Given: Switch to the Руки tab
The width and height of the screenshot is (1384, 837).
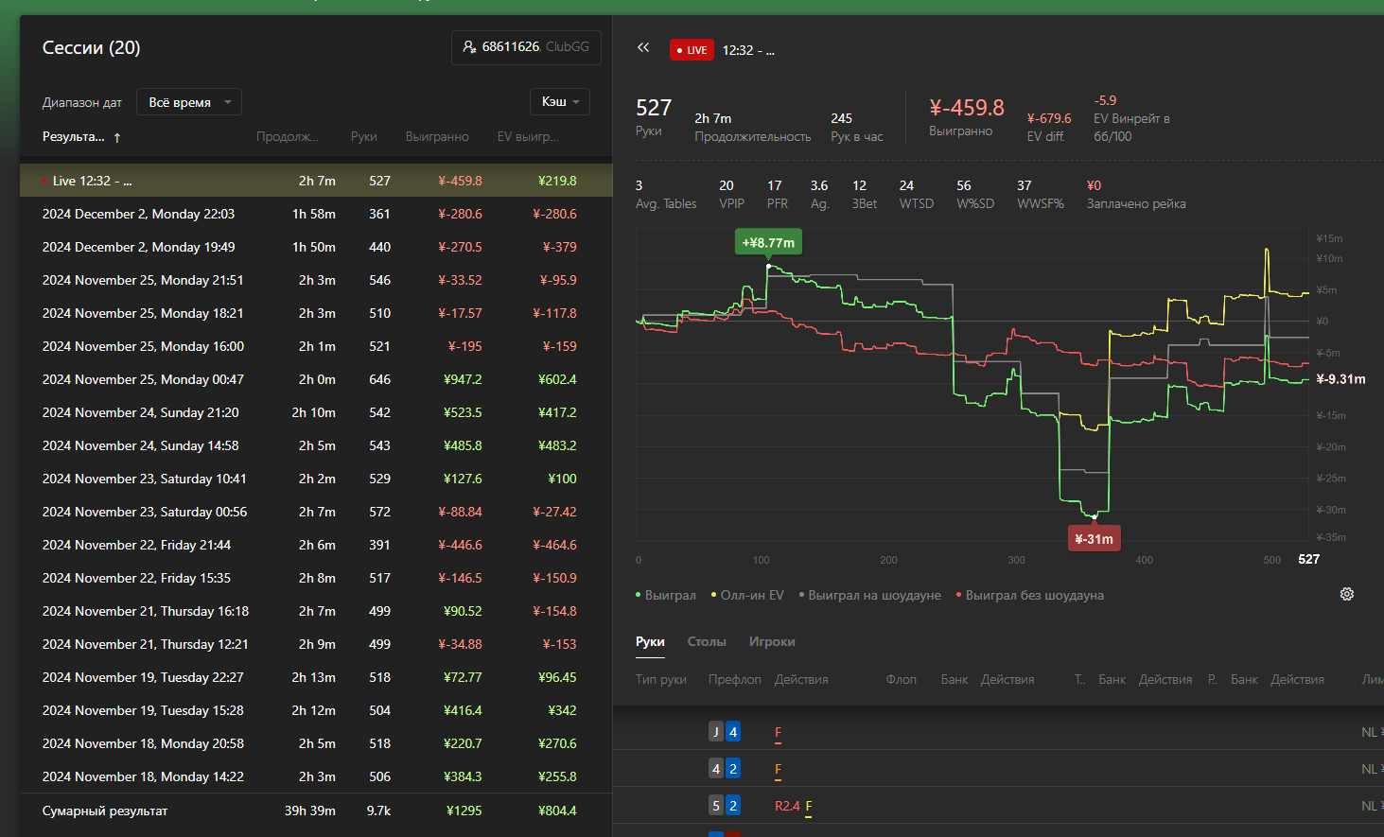Looking at the screenshot, I should (650, 641).
